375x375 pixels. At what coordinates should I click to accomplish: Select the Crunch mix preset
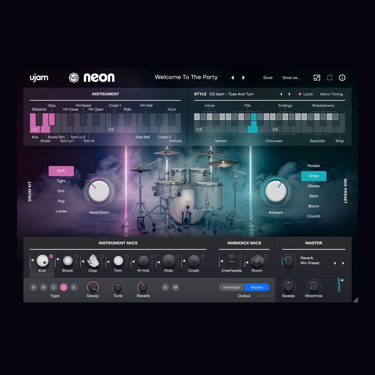pyautogui.click(x=314, y=216)
